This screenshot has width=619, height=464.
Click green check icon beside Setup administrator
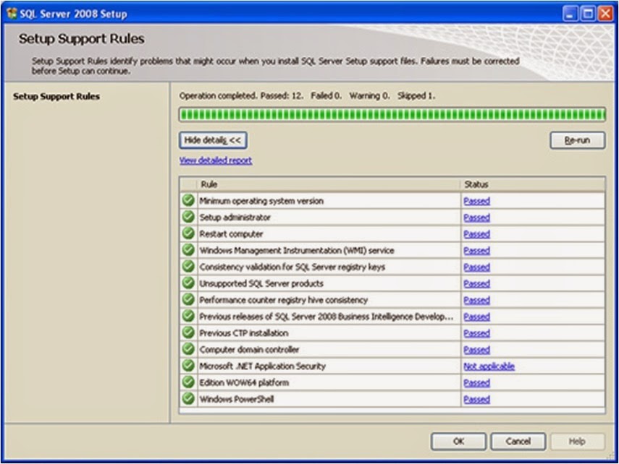click(x=188, y=217)
